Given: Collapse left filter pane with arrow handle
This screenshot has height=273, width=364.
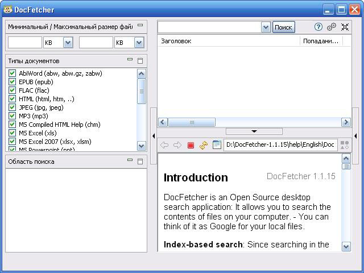Looking at the screenshot, I should coord(154,136).
